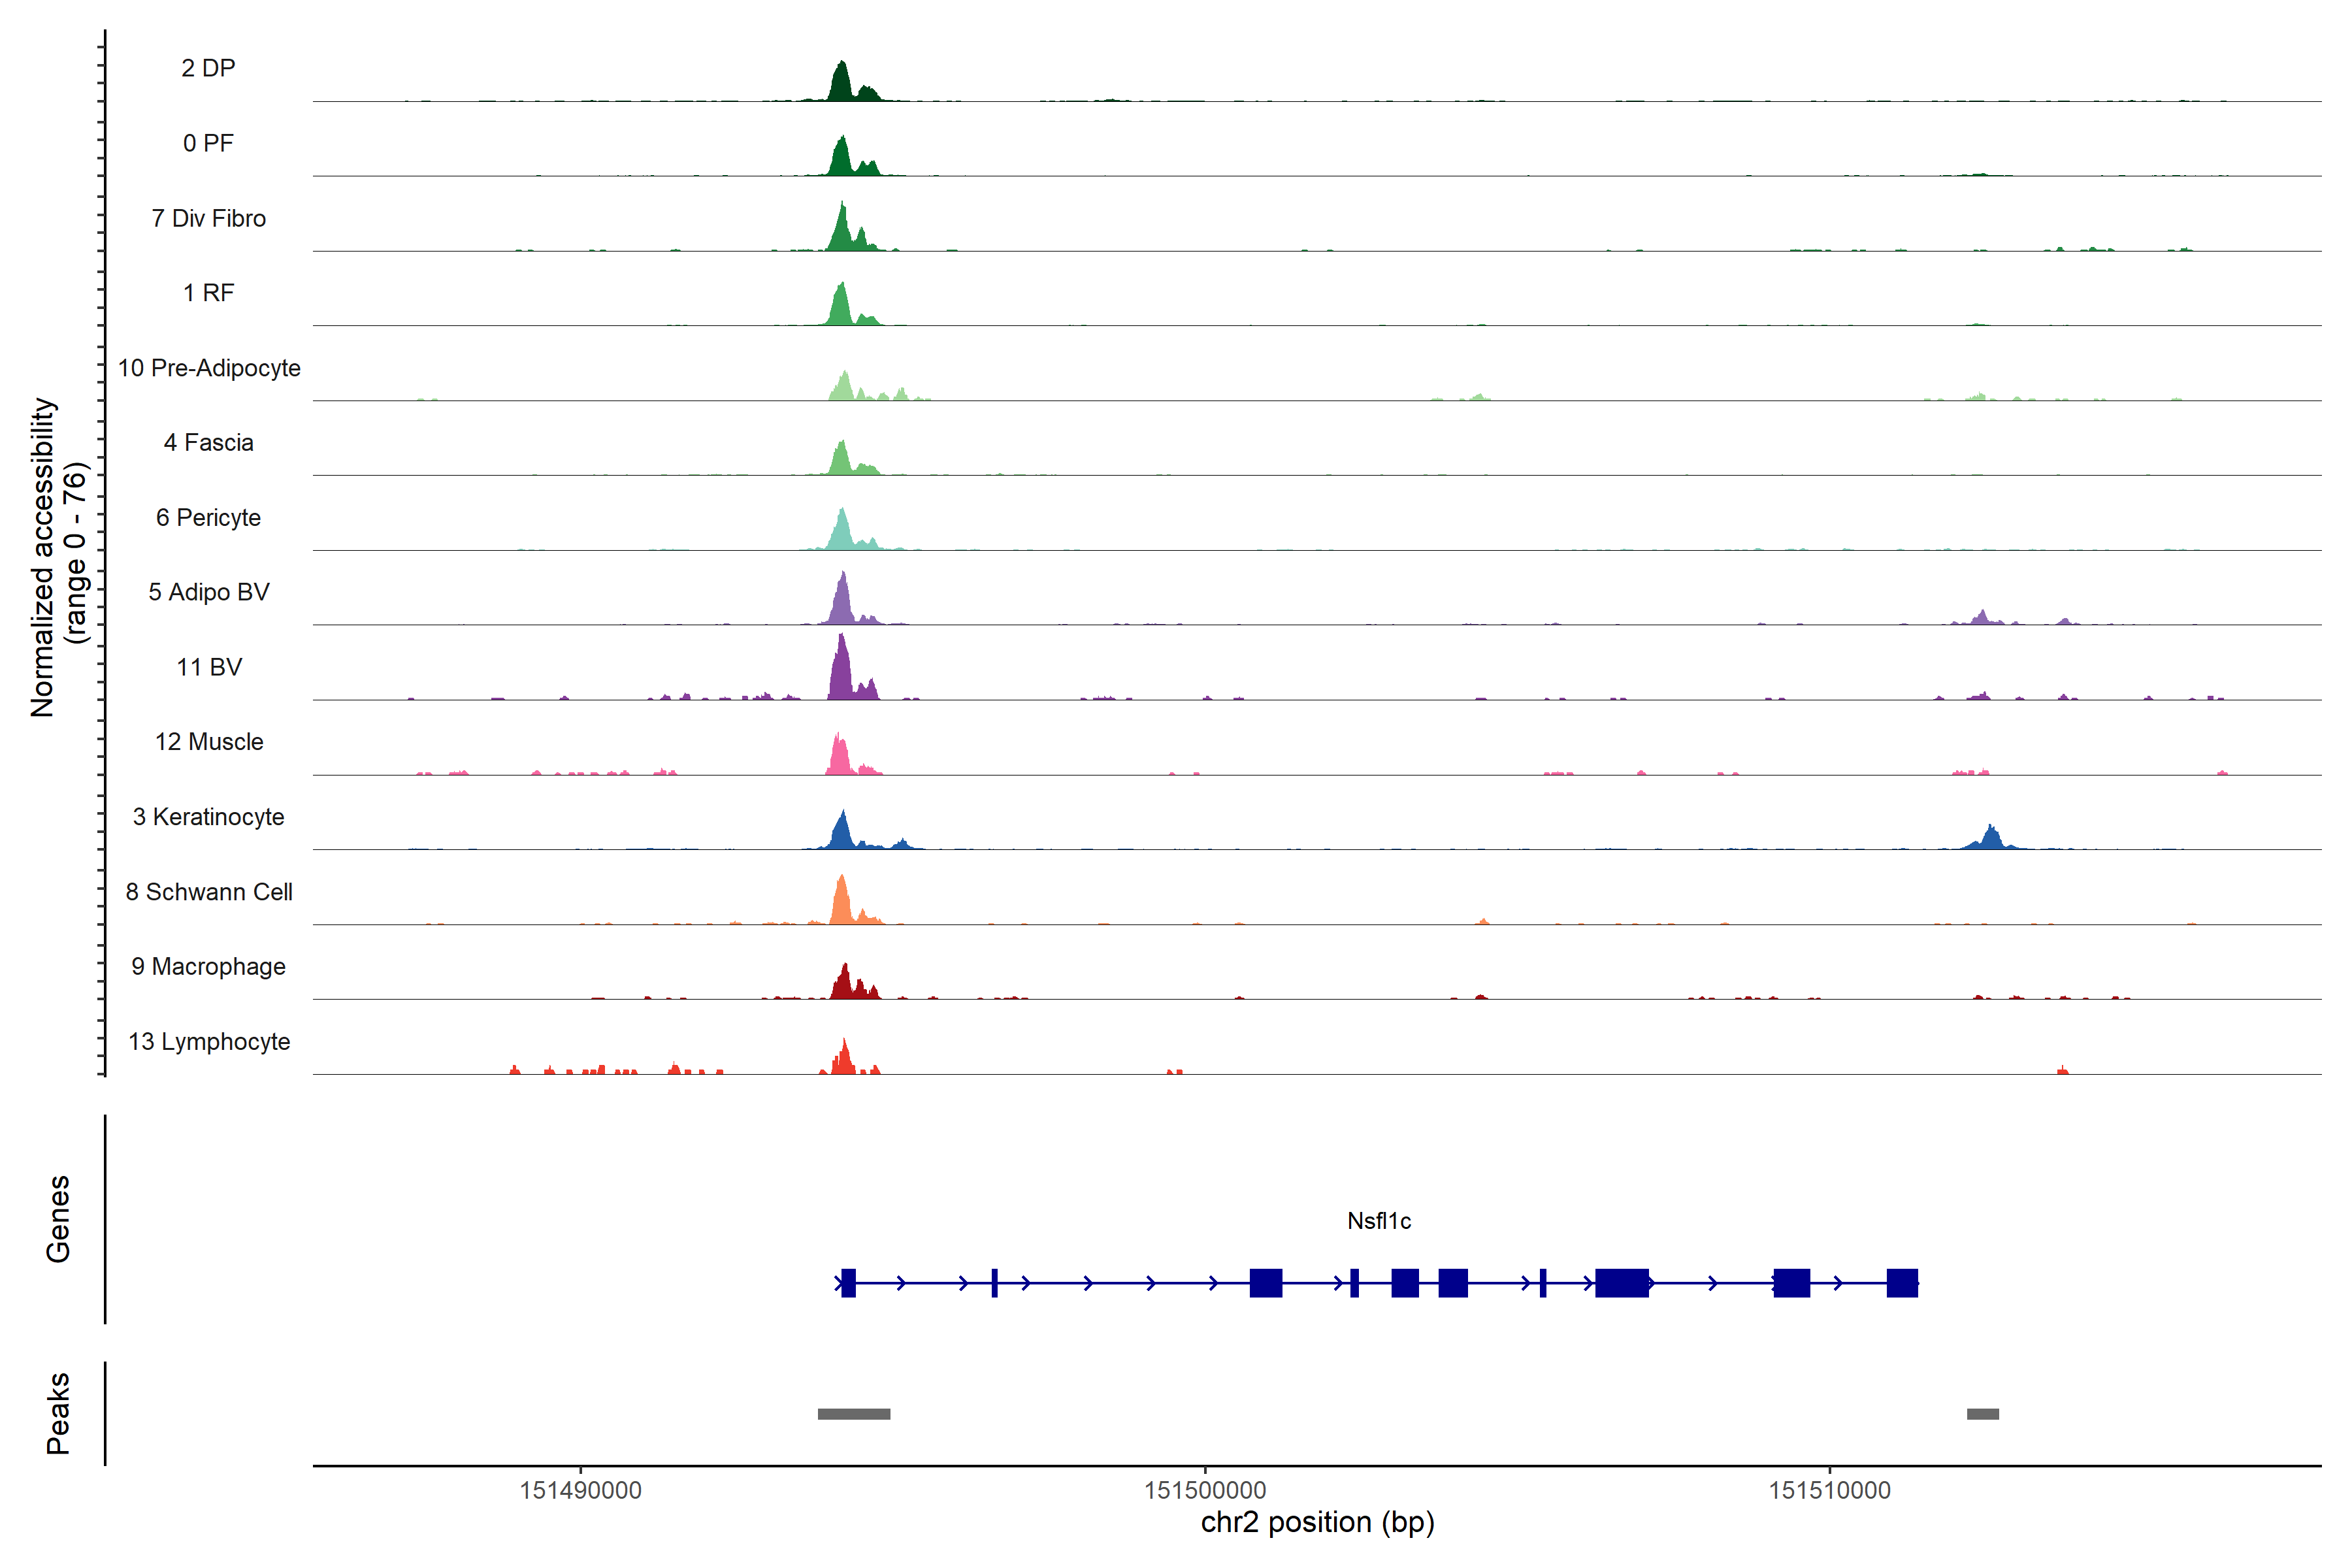This screenshot has height=1568, width=2352.
Task: Click the blue Keratinocyte right-side peak
Action: [1991, 839]
